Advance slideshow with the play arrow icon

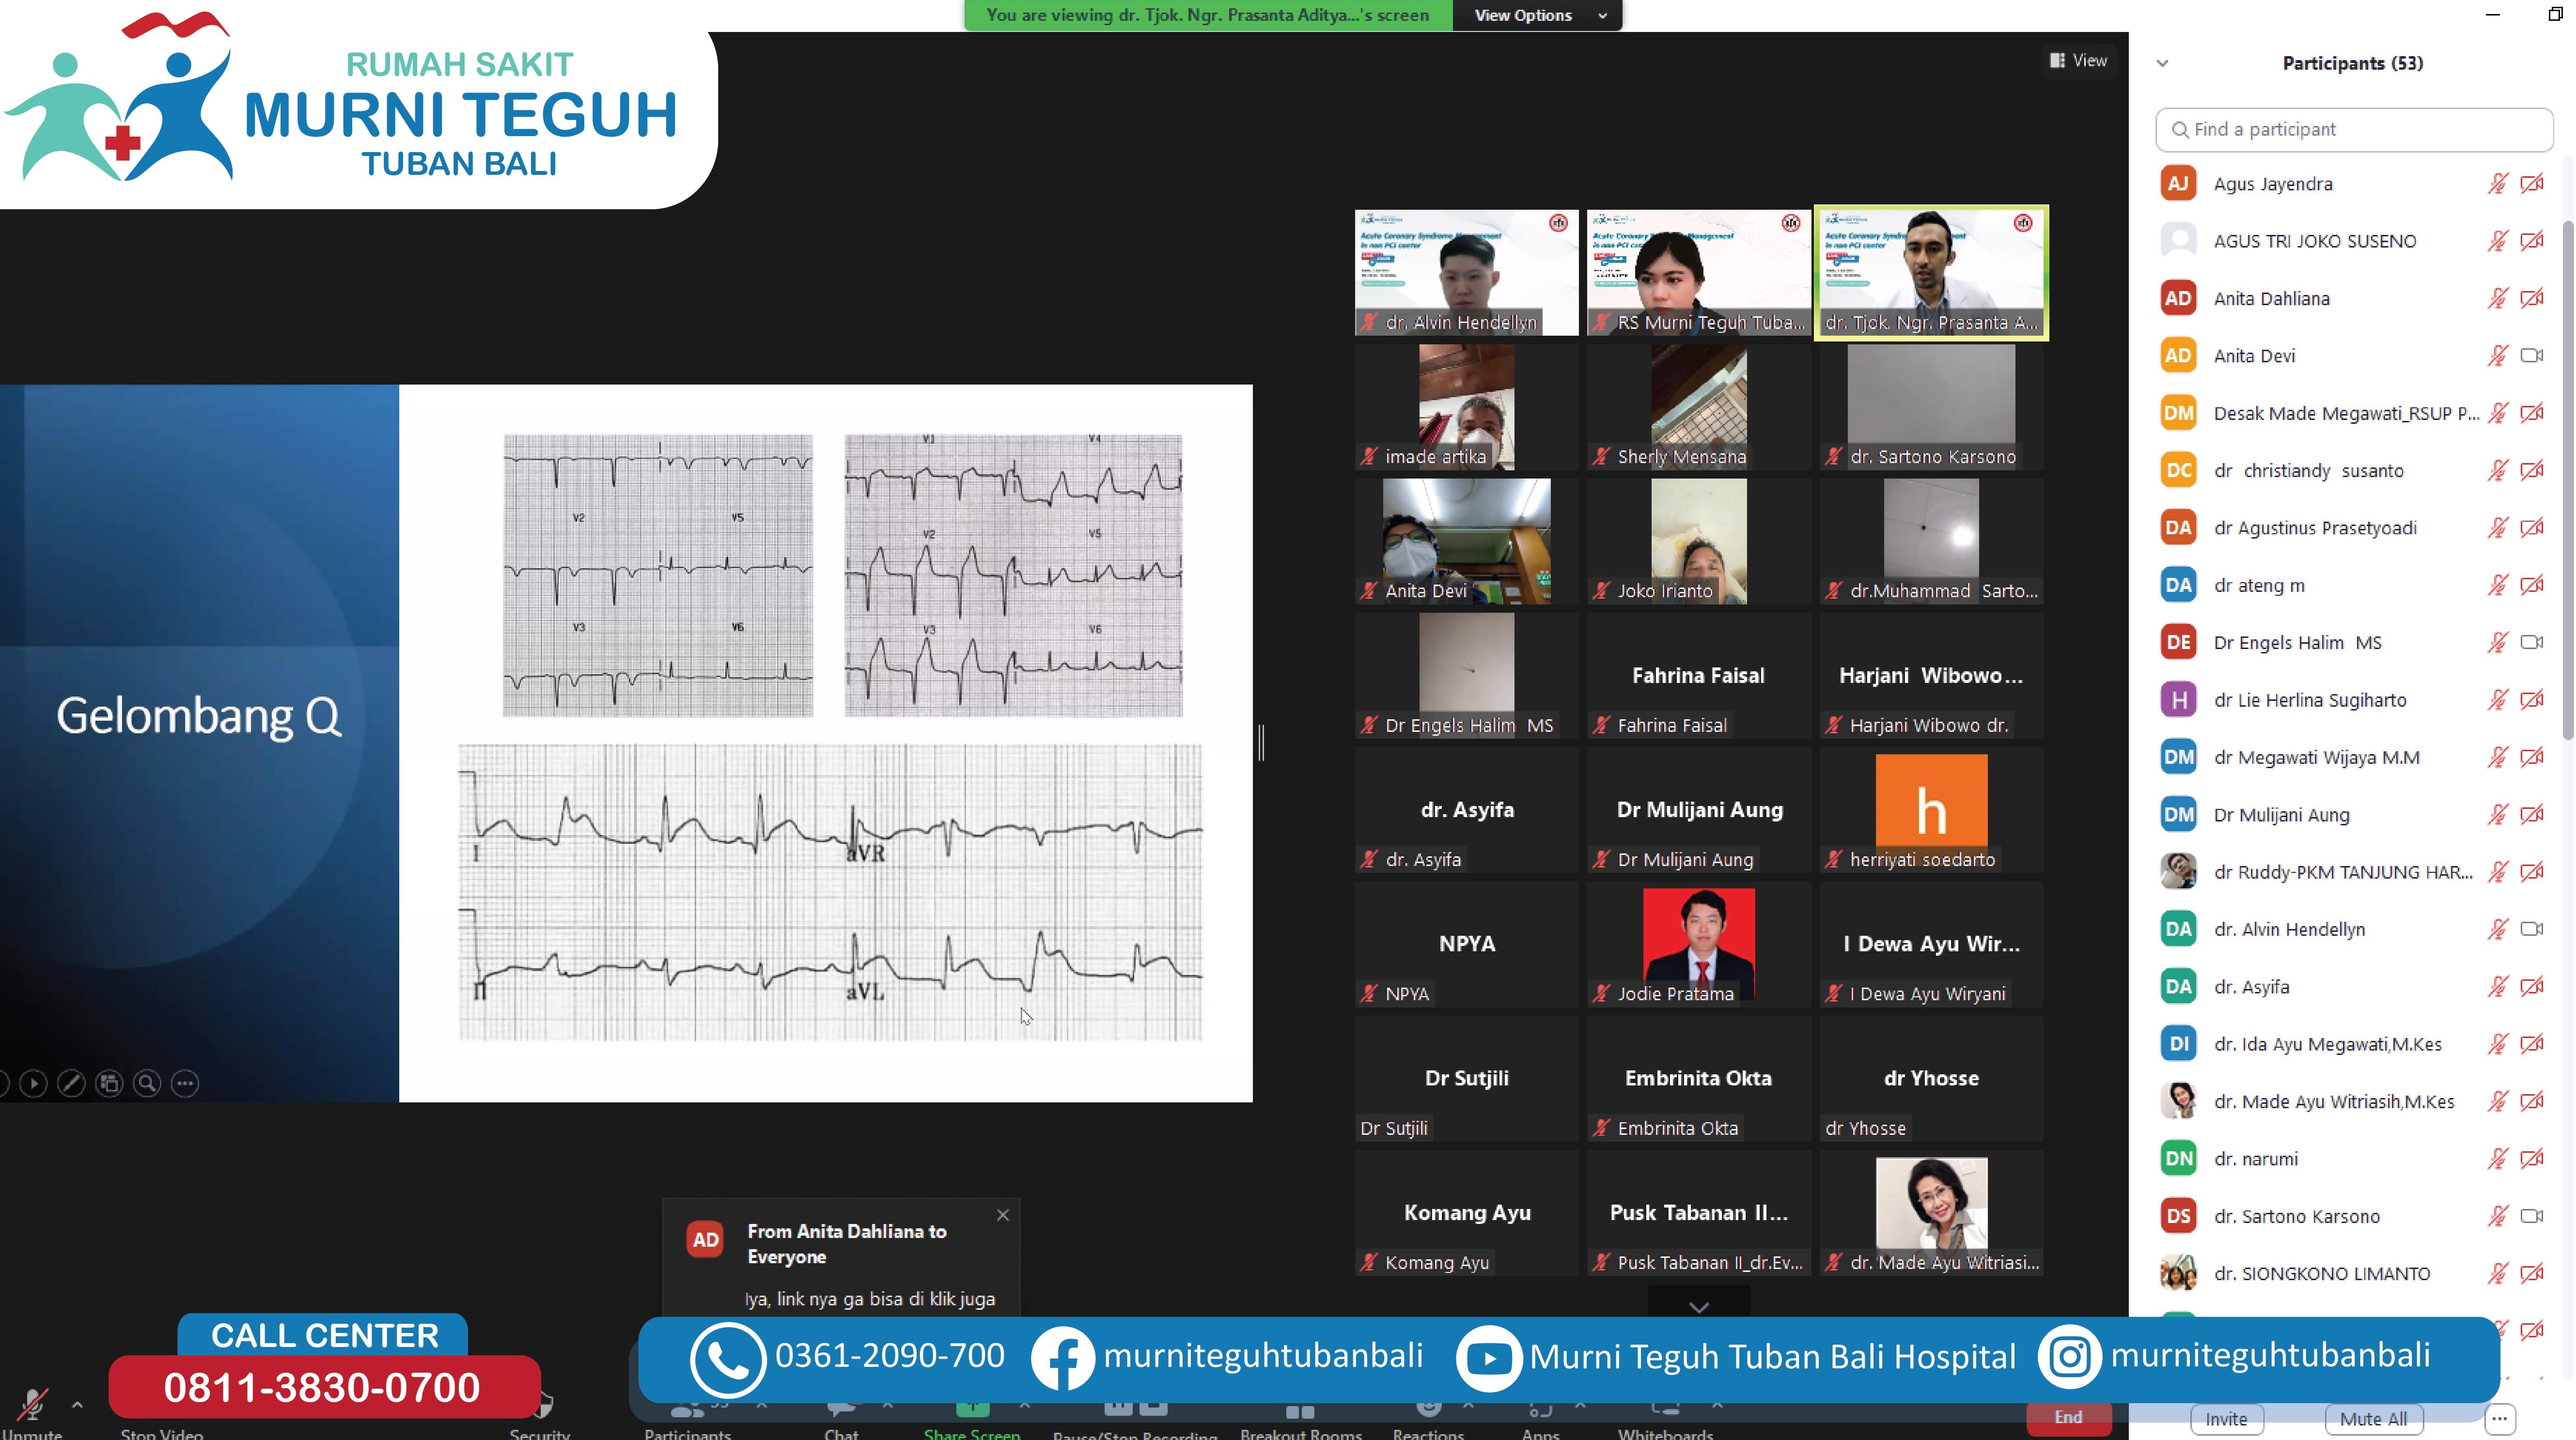tap(33, 1083)
